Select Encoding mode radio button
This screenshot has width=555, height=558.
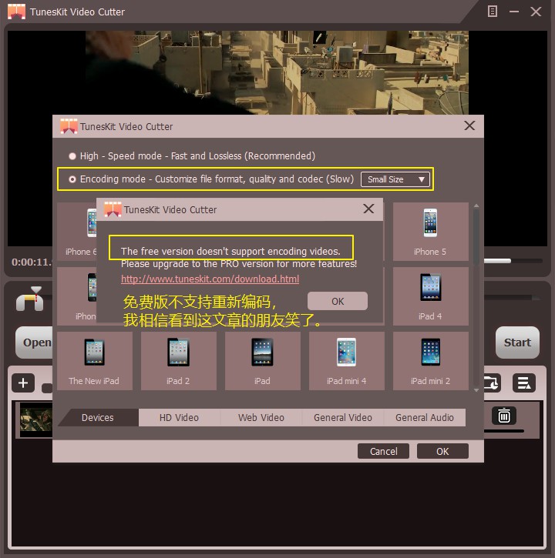point(72,179)
